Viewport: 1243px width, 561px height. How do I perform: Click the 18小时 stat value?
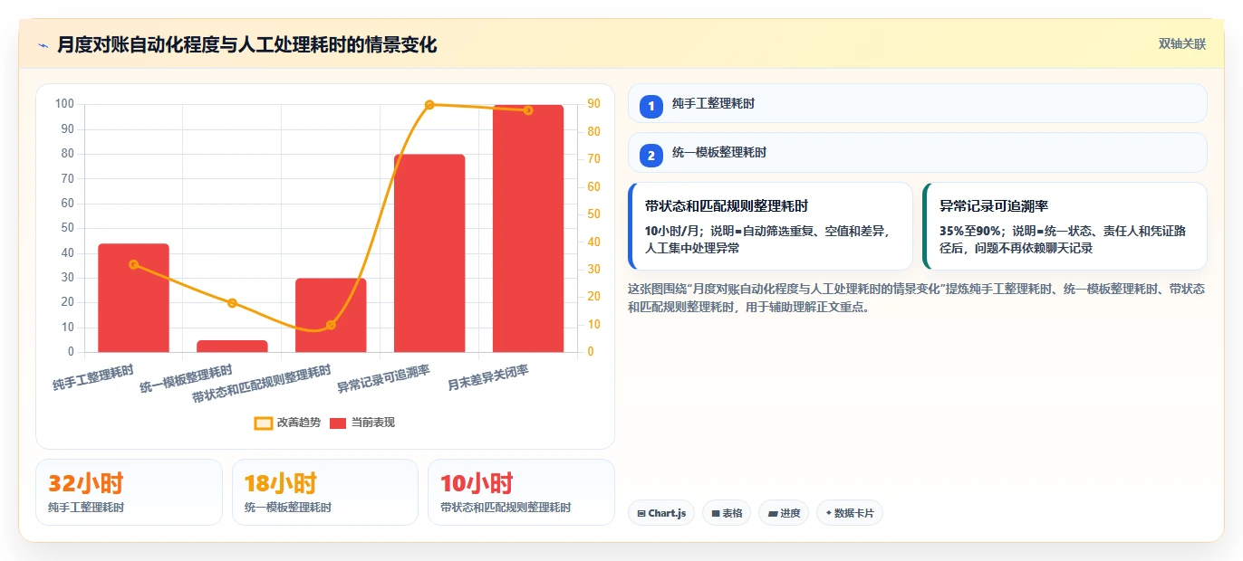coord(281,483)
